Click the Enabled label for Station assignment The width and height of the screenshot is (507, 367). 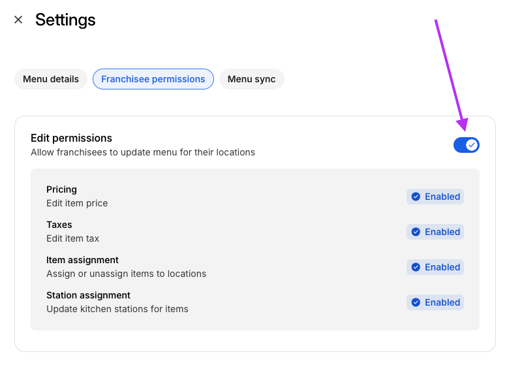click(x=442, y=302)
